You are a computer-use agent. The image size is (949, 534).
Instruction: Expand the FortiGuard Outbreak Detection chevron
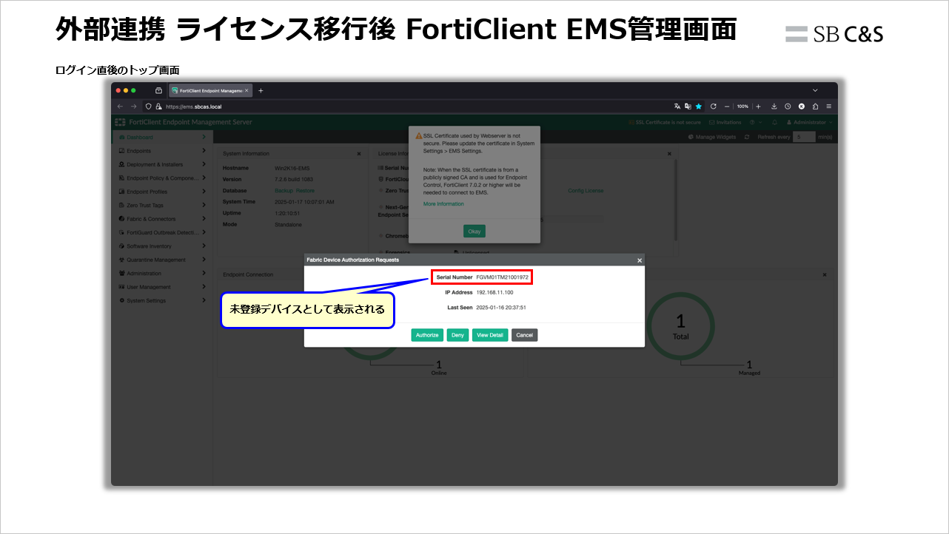coord(204,232)
